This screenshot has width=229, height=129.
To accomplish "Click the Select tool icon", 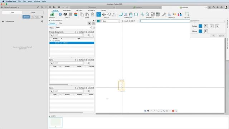I will [187, 14].
